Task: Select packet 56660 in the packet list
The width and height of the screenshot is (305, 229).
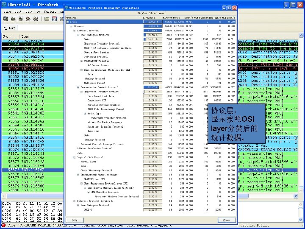Action: [33, 109]
